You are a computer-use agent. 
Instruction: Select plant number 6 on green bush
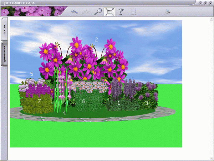click(83, 101)
